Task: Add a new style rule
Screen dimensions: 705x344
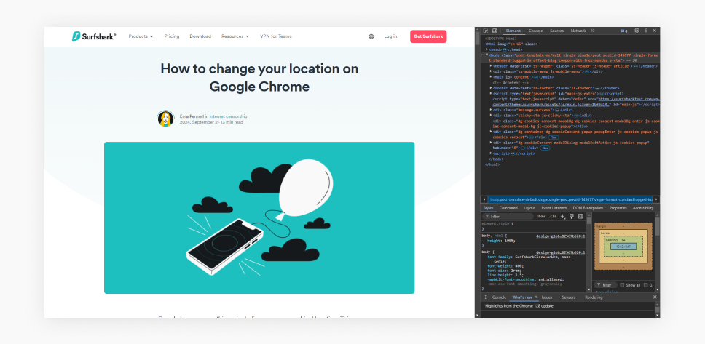Action: point(563,217)
